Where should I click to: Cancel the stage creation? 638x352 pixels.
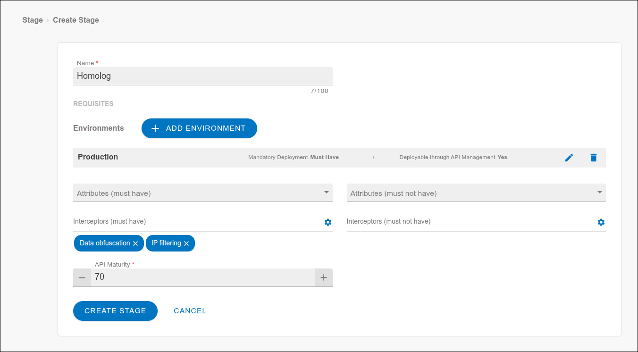pyautogui.click(x=190, y=311)
